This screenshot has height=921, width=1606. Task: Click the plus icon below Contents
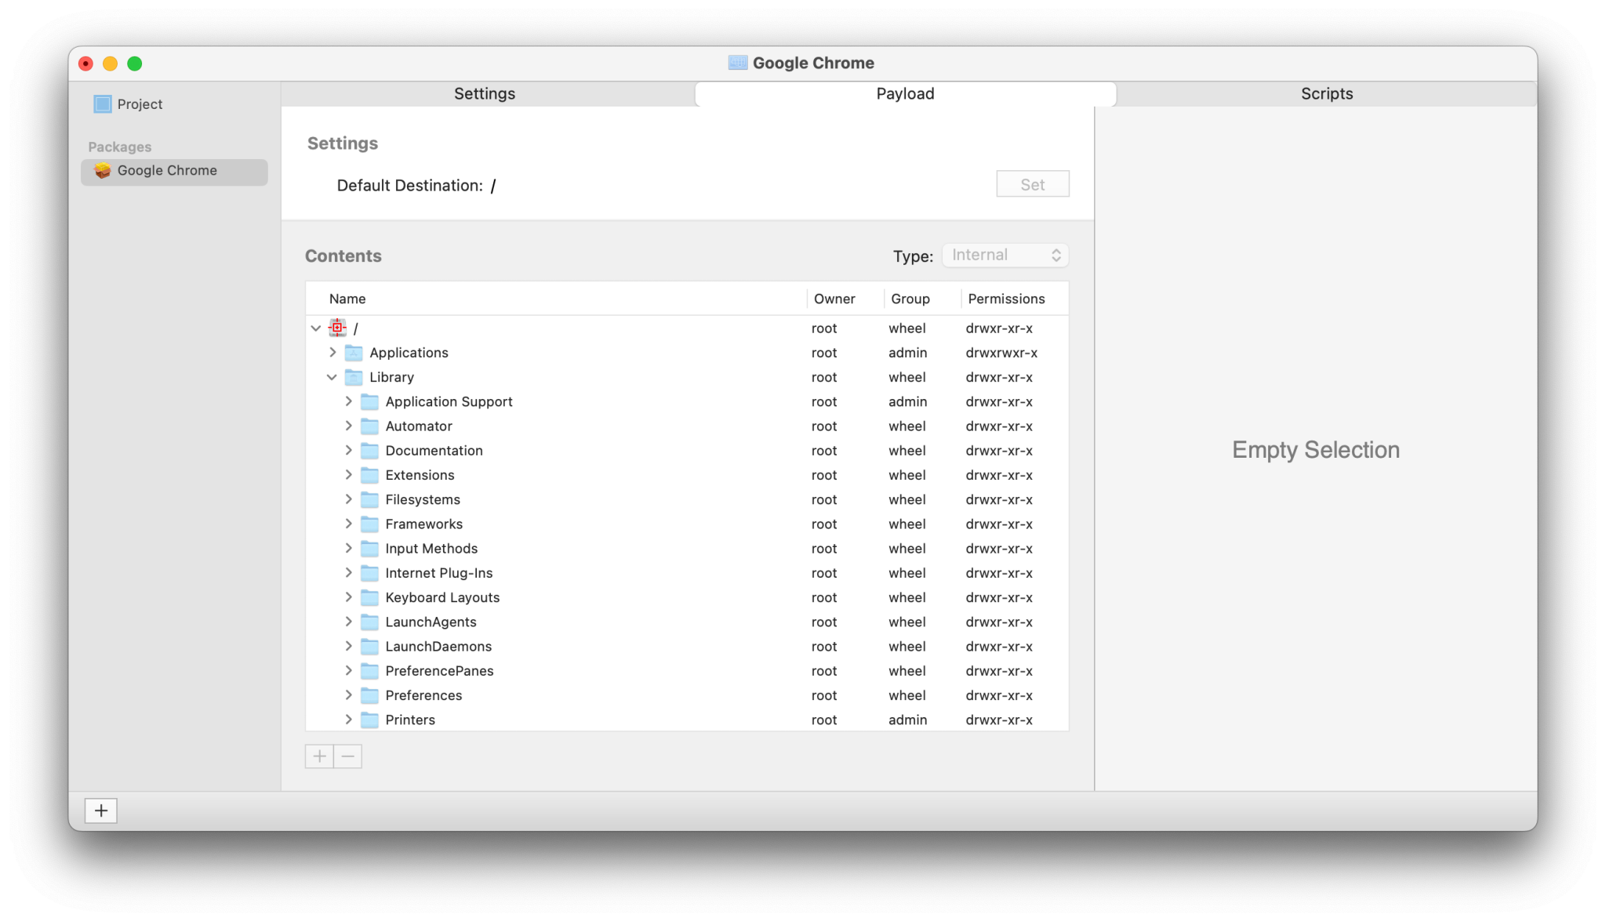click(319, 756)
